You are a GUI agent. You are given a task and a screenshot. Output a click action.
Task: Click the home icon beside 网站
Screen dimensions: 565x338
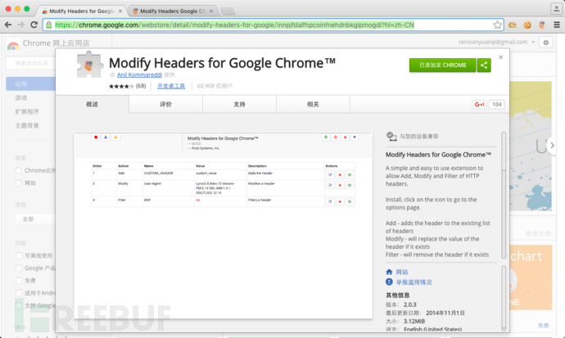[x=389, y=272]
